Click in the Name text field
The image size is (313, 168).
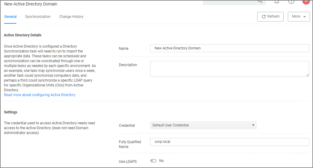[230, 48]
